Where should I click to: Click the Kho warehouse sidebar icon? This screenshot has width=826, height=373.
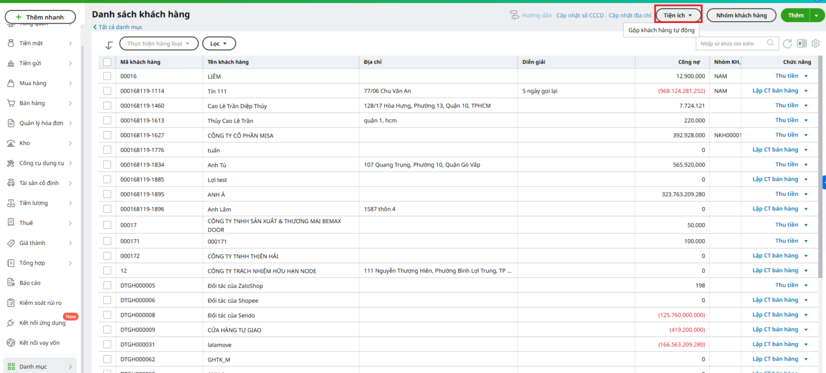(x=11, y=143)
